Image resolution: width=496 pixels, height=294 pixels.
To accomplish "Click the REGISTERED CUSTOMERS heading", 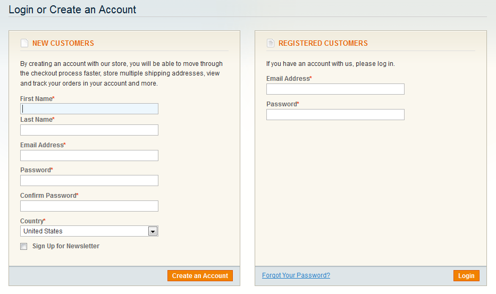I will [x=323, y=43].
